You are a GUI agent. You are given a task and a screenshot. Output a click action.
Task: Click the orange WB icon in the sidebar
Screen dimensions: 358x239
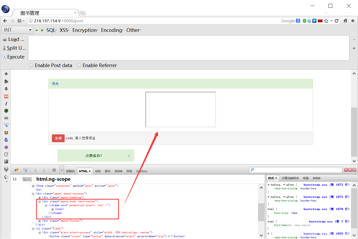(x=6, y=96)
